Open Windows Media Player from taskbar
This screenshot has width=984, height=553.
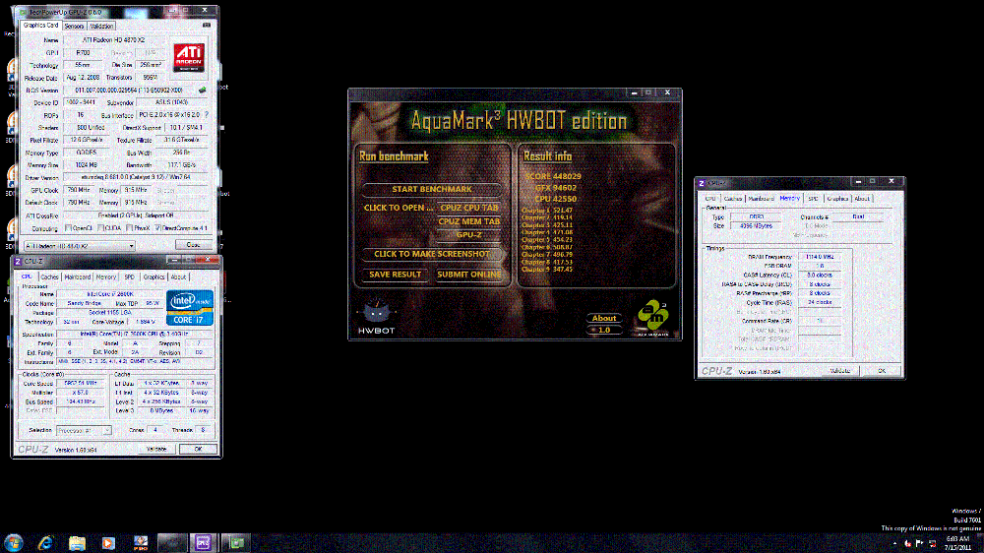(x=108, y=543)
